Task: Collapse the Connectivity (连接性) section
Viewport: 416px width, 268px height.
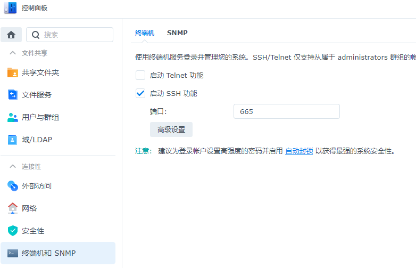Action: click(x=13, y=167)
